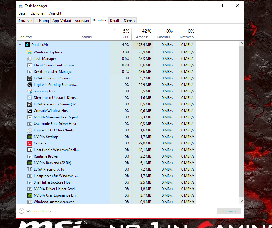Viewport: 272px width, 228px height.
Task: Click the Hostprozess für Windows icon
Action: point(30,176)
